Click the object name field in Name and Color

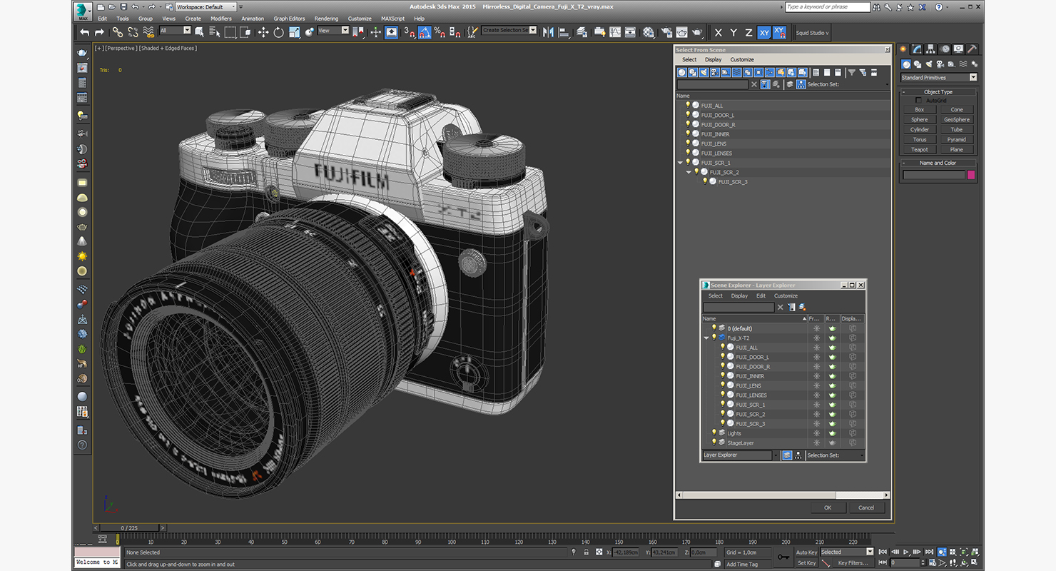tap(933, 175)
